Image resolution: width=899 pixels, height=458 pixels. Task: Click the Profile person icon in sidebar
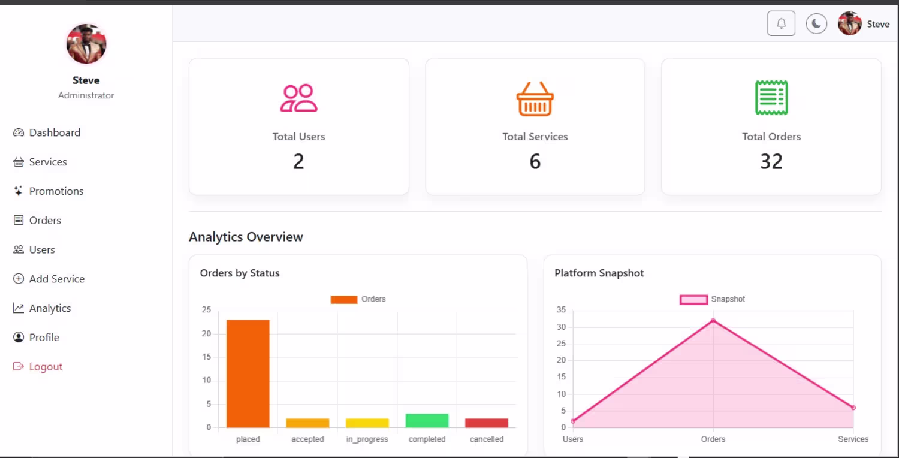(x=19, y=337)
